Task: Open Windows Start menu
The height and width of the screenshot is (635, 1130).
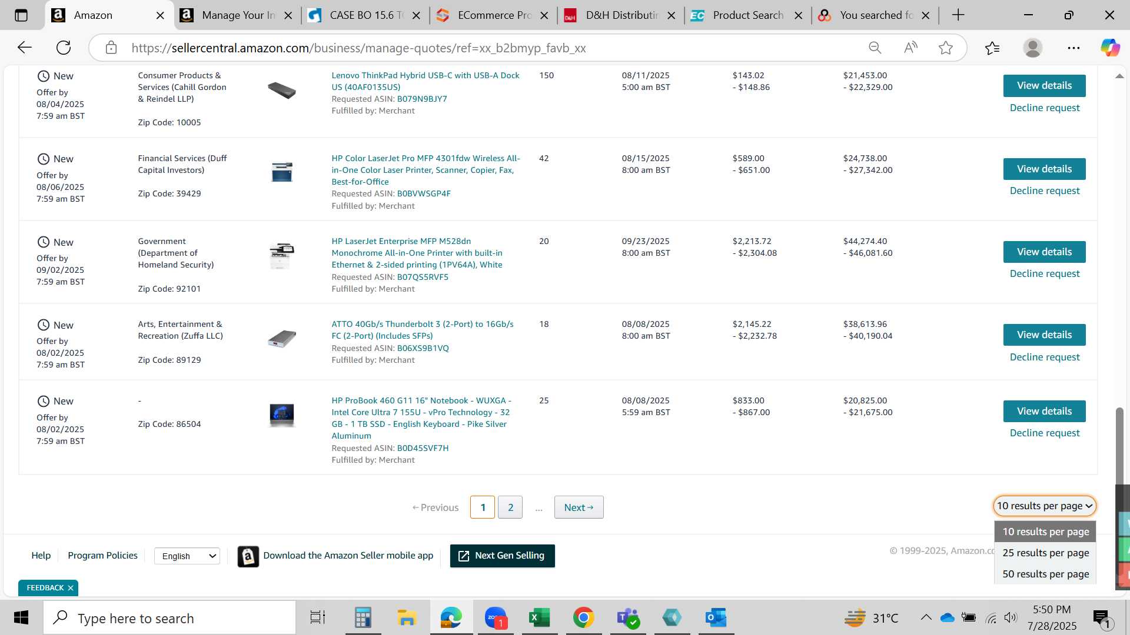Action: 21,618
